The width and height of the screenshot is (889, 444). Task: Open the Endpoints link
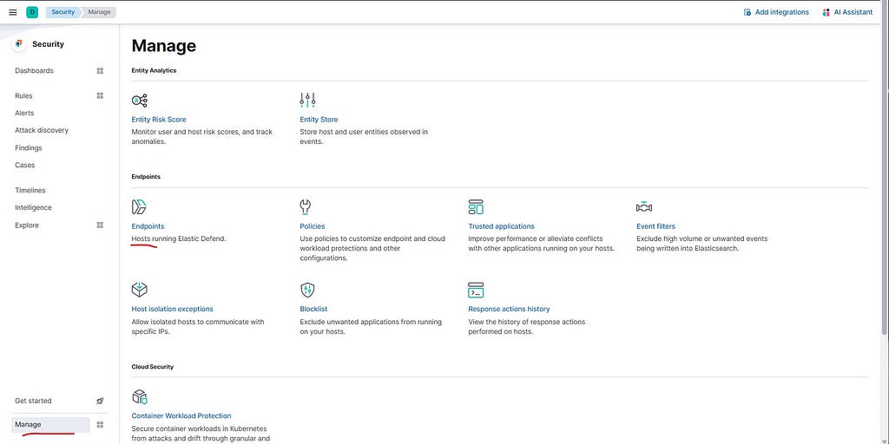[148, 226]
